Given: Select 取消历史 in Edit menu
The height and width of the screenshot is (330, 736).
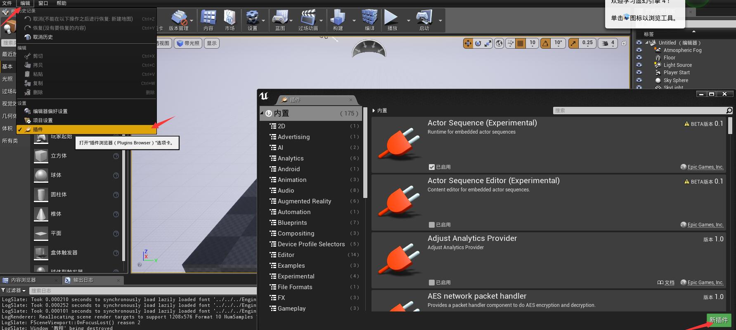Looking at the screenshot, I should coord(86,37).
